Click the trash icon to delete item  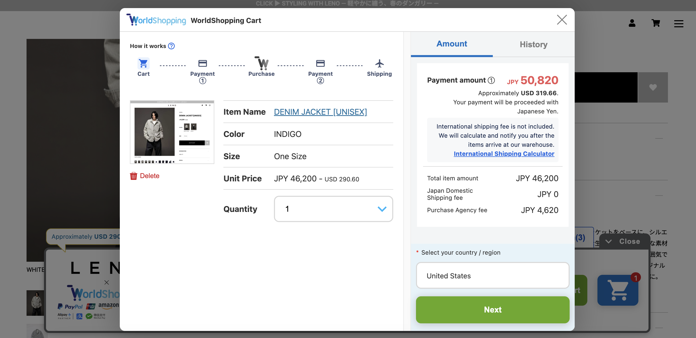click(133, 176)
